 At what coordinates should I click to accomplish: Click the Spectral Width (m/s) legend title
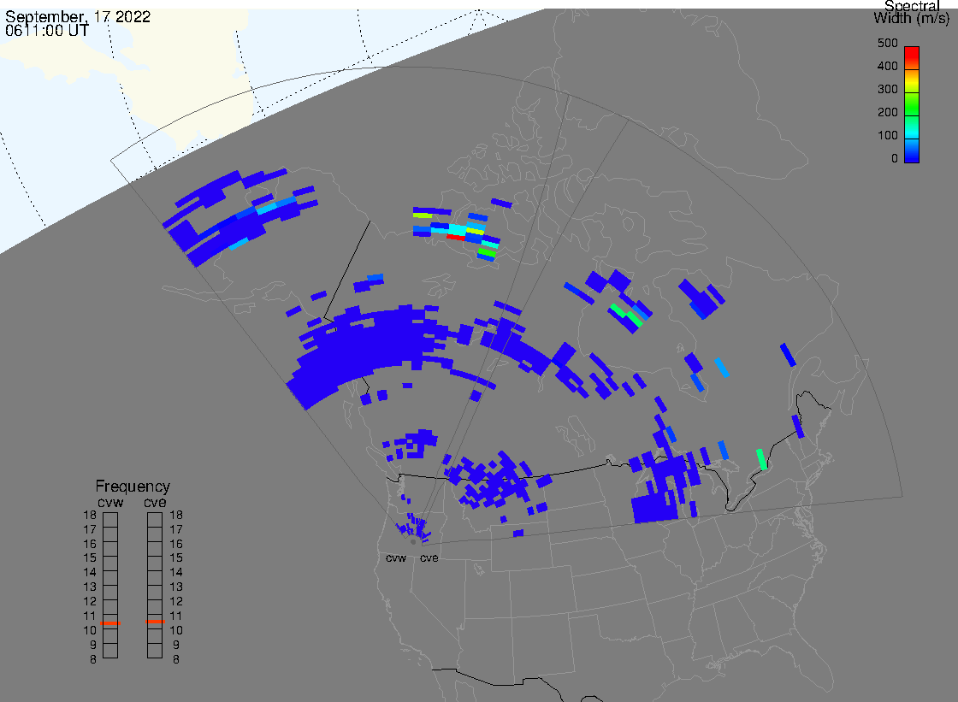click(x=912, y=12)
